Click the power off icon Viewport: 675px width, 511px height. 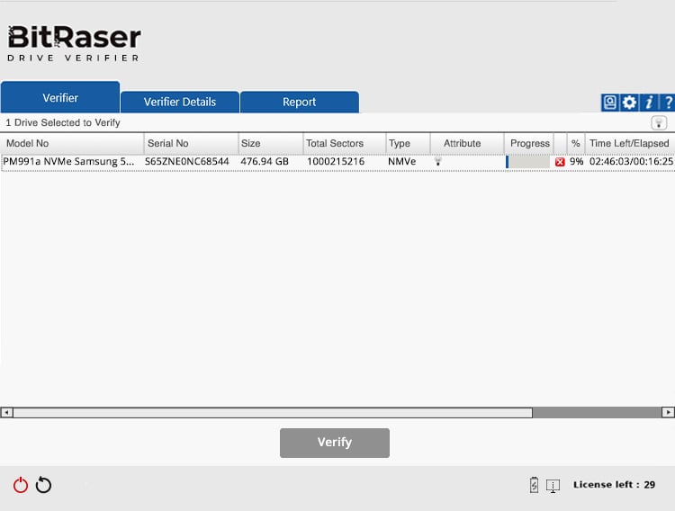point(20,485)
